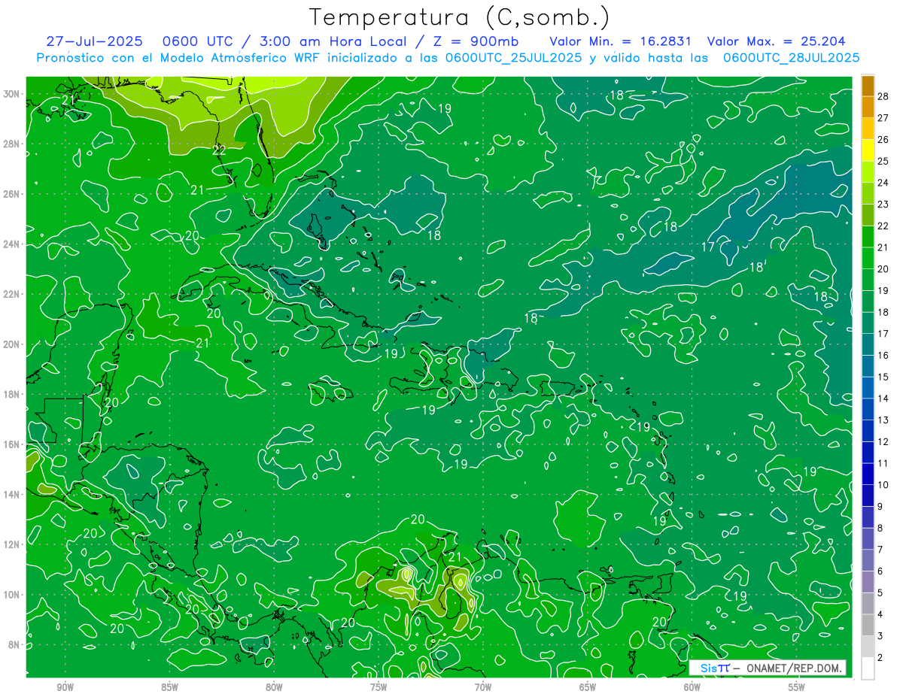Click the '27' color scale label
903x697 pixels.
(x=883, y=117)
